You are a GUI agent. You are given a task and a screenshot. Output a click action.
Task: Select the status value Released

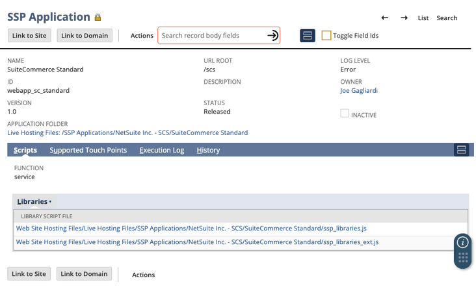[x=217, y=112]
